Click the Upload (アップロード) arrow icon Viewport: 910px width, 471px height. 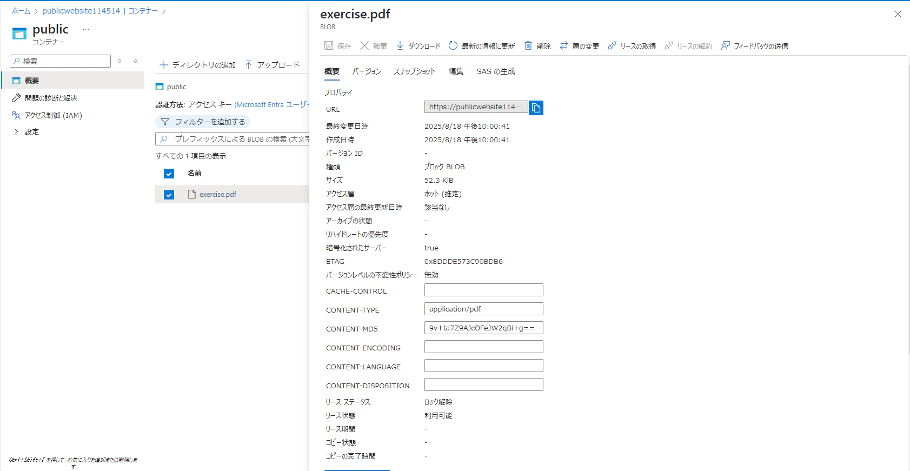[x=249, y=65]
